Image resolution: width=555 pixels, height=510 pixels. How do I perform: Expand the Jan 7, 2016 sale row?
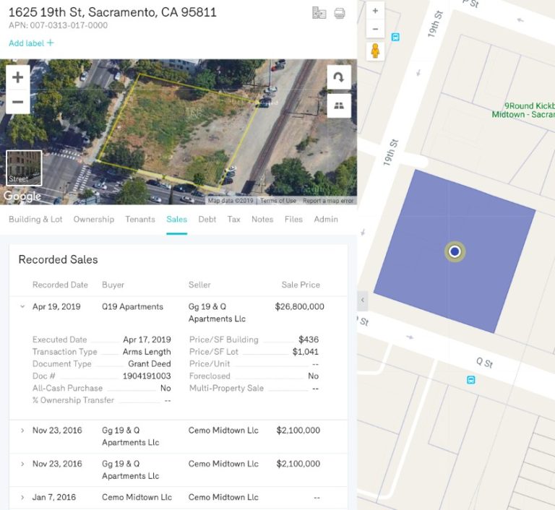click(22, 497)
